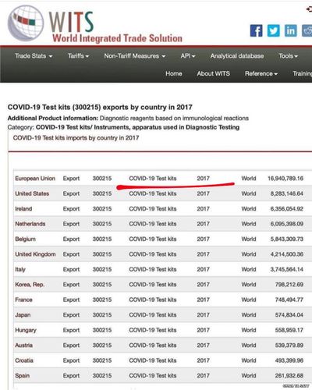This screenshot has width=312, height=390.
Task: Click the WITS globe logo
Action: pos(26,23)
